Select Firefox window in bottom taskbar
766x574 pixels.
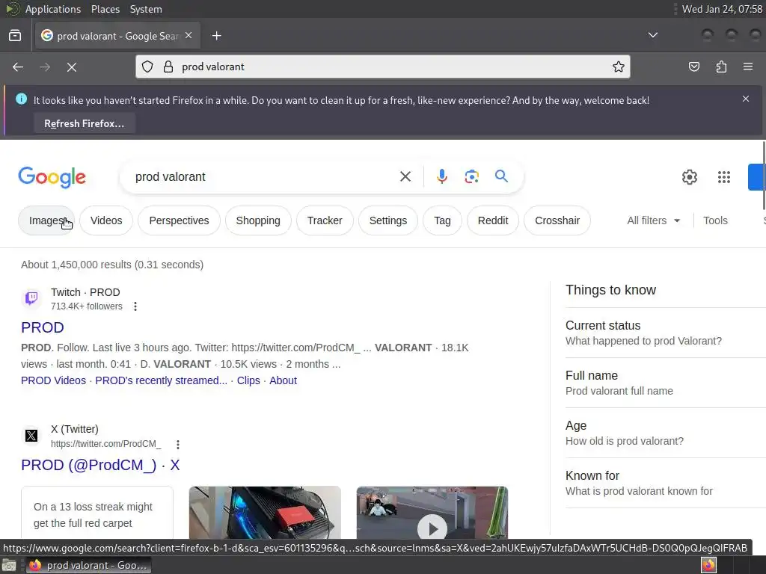[88, 565]
